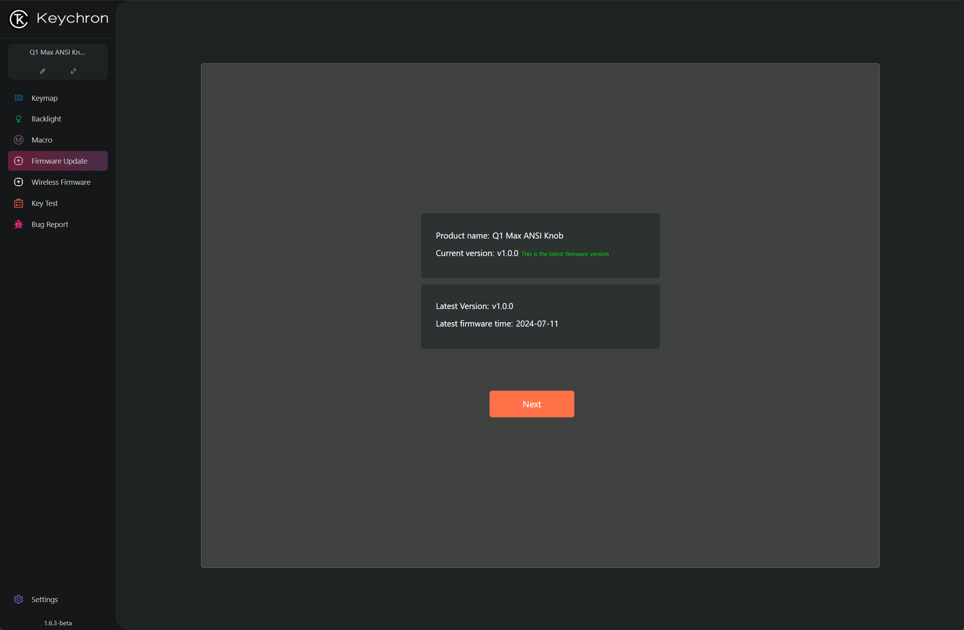Click the orange Next button
The width and height of the screenshot is (964, 630).
pos(531,404)
